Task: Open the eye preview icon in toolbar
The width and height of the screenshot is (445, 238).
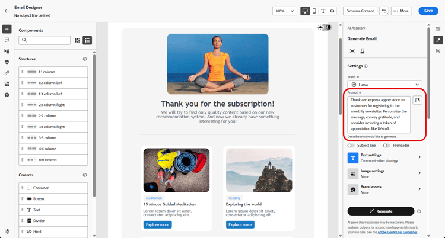Action: (x=332, y=11)
